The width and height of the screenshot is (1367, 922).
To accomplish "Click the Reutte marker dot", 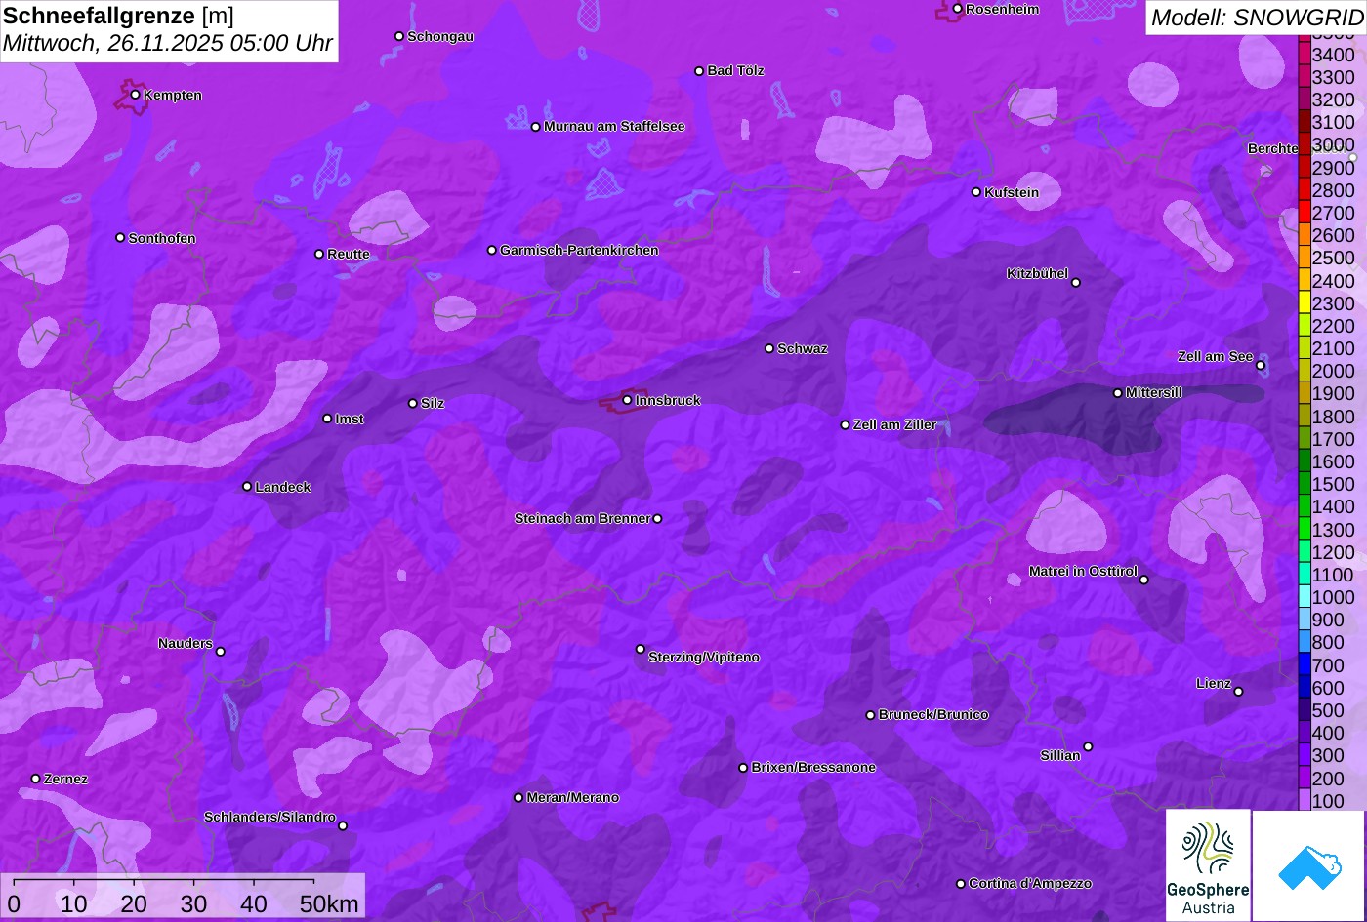I will point(319,254).
